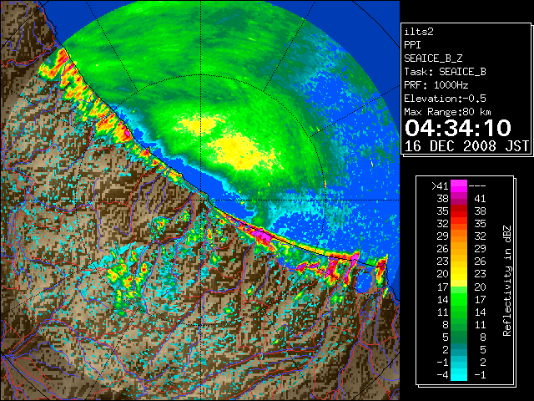Click the 'Max Range:80 km' text
The height and width of the screenshot is (401, 534).
pos(448,112)
